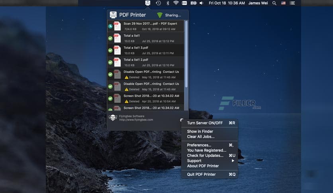This screenshot has height=193, width=333.
Task: Click the Screen Shot 2018 title above the Apr 20 date
Action: (151, 96)
